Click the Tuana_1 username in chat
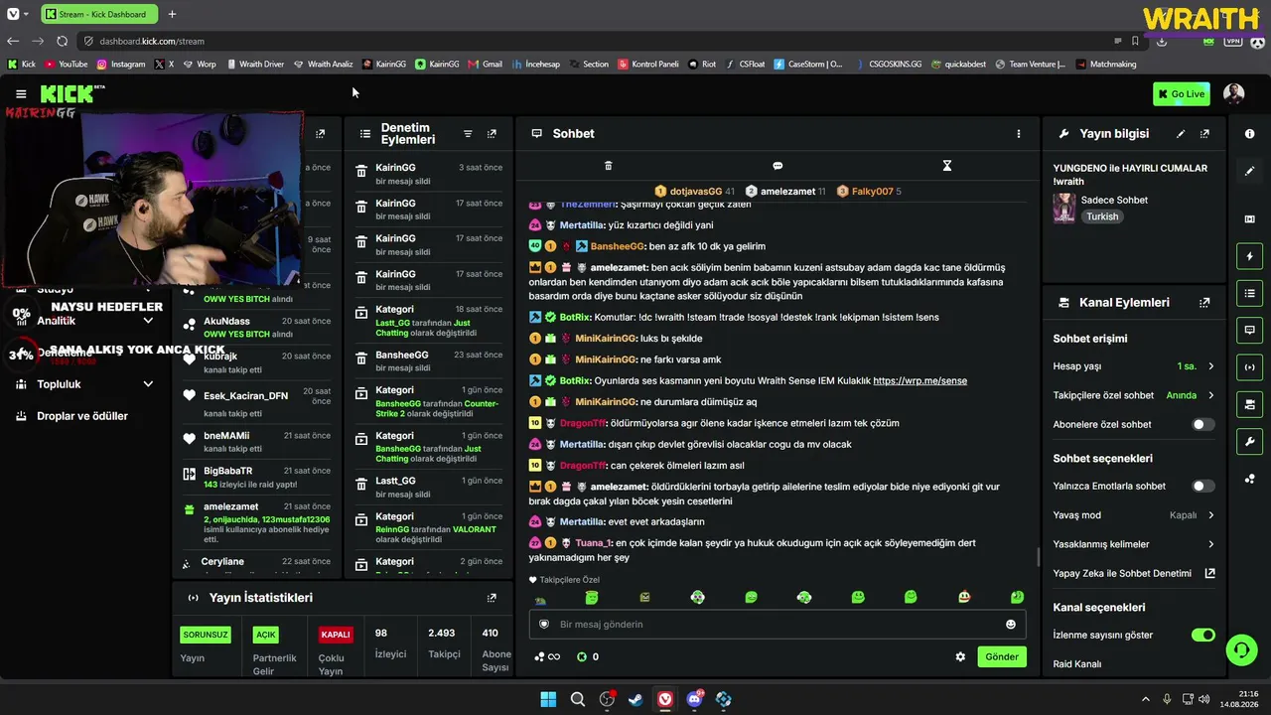The width and height of the screenshot is (1271, 715). click(593, 543)
